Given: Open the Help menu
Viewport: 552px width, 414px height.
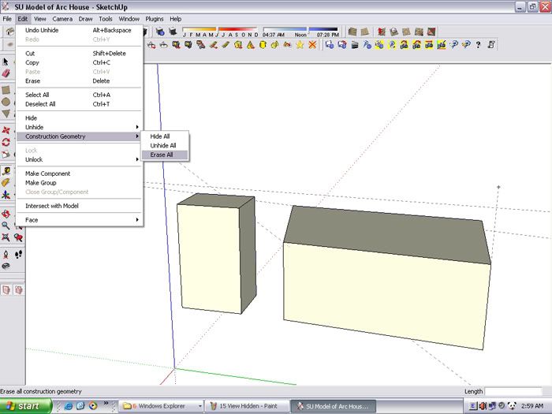Looking at the screenshot, I should pos(175,19).
